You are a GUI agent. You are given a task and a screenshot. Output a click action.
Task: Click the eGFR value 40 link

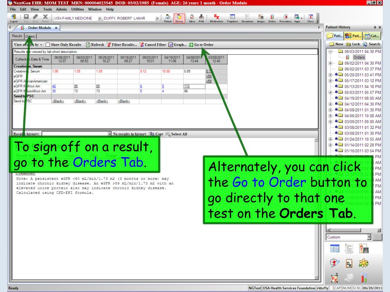54,86
